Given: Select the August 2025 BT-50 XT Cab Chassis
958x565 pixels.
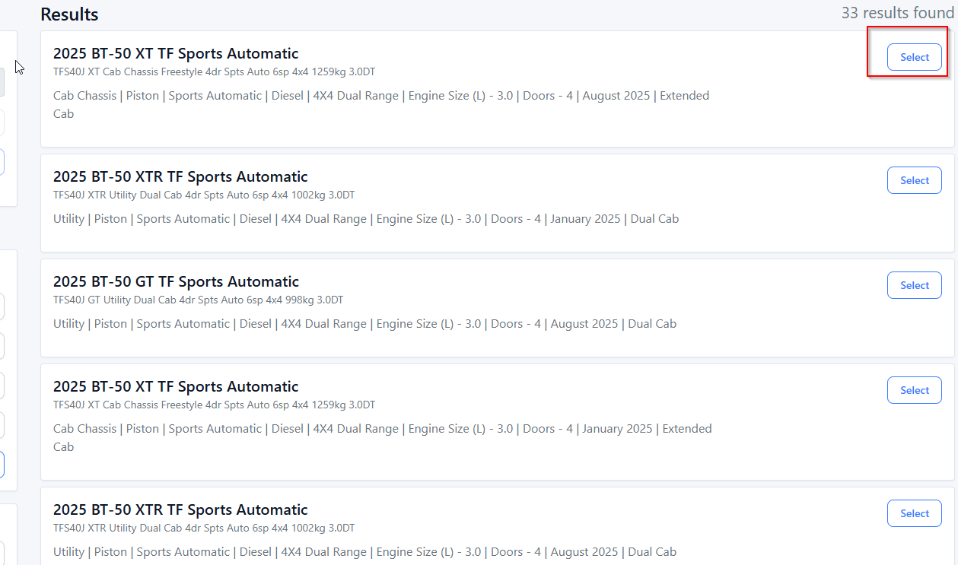Looking at the screenshot, I should coord(914,57).
